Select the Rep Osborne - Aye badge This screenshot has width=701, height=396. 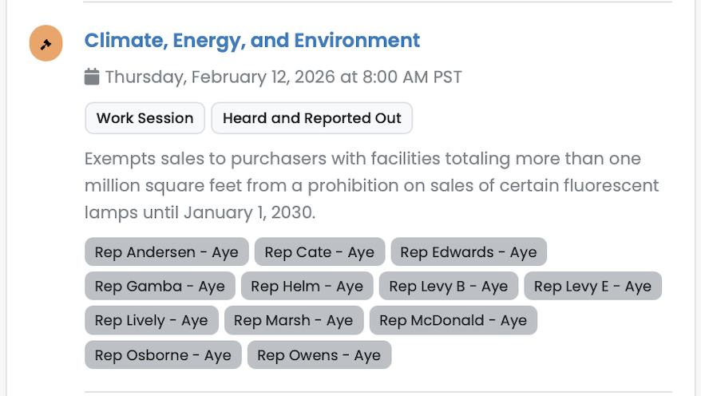(x=163, y=355)
